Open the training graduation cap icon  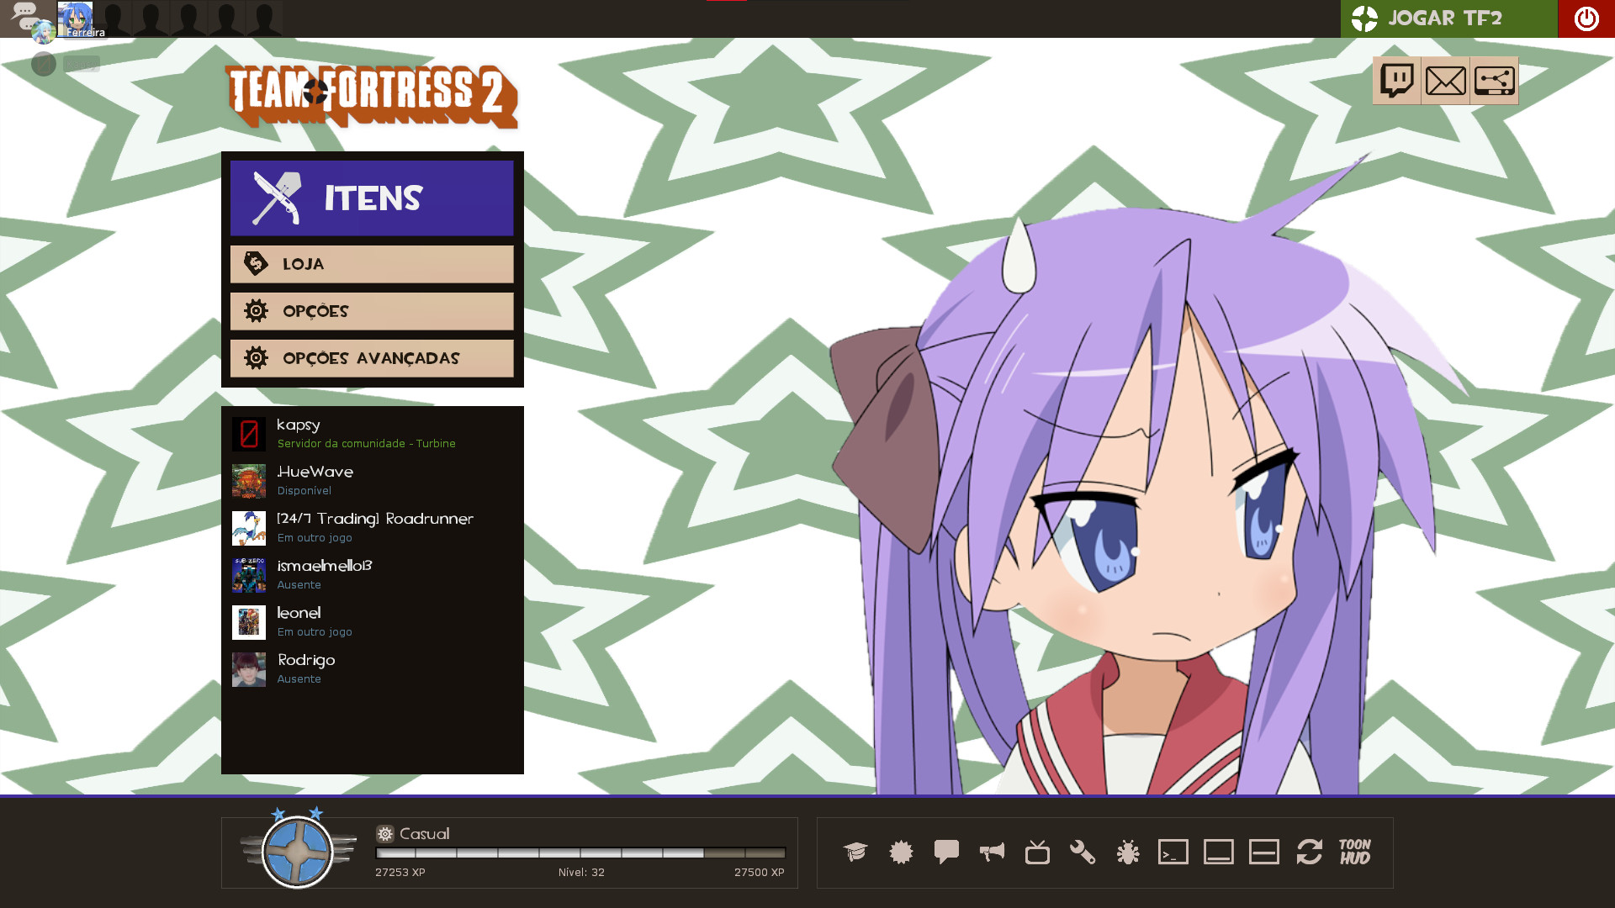click(x=855, y=852)
